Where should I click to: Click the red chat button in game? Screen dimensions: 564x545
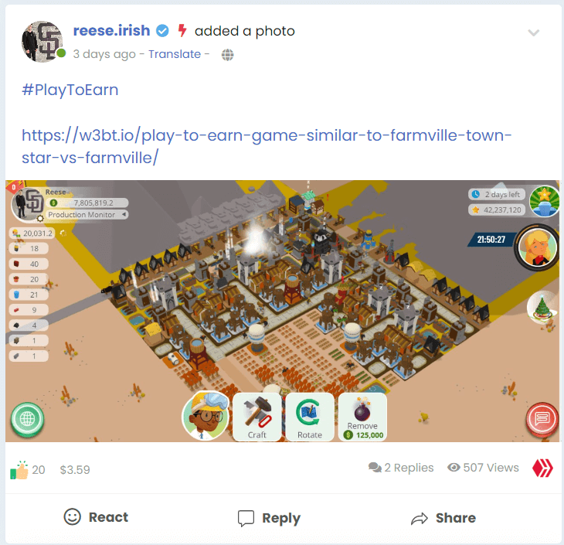(x=542, y=418)
